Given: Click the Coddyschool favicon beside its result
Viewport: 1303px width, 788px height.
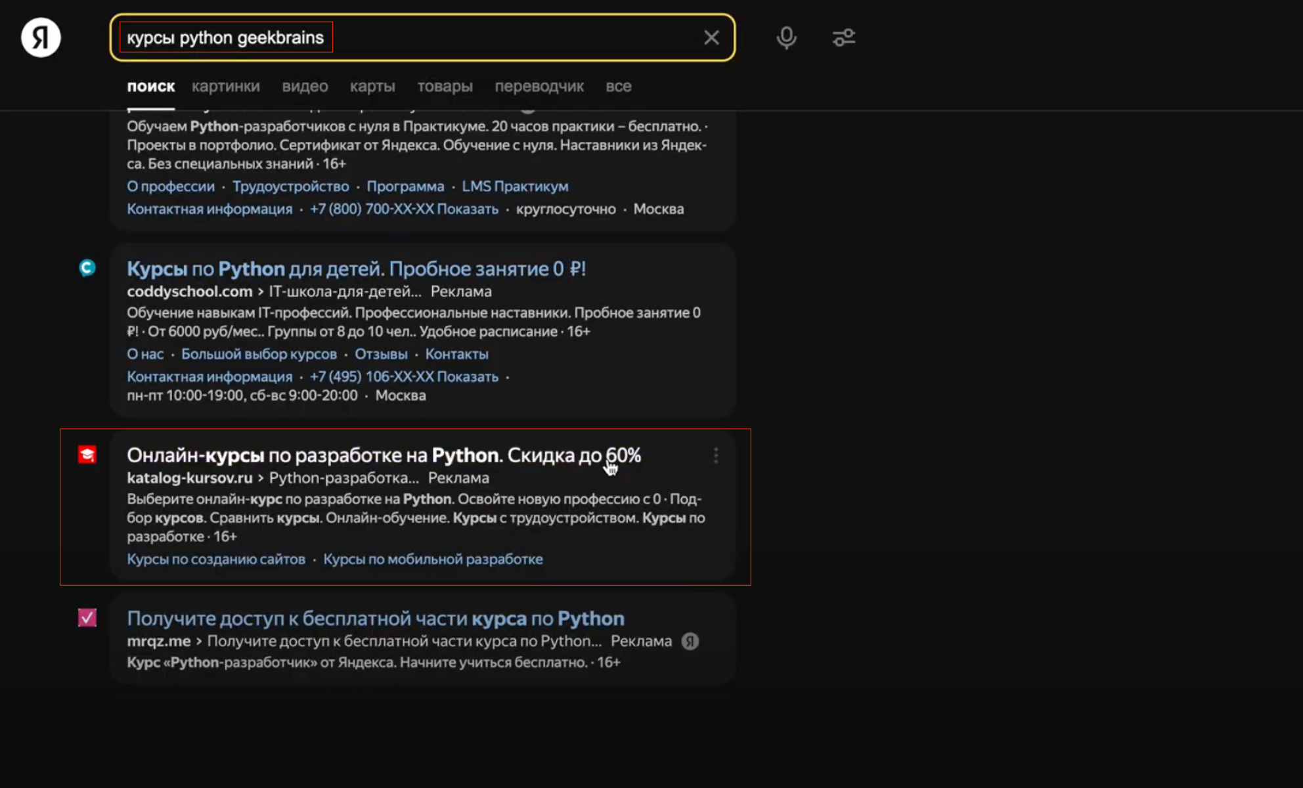Looking at the screenshot, I should (87, 267).
